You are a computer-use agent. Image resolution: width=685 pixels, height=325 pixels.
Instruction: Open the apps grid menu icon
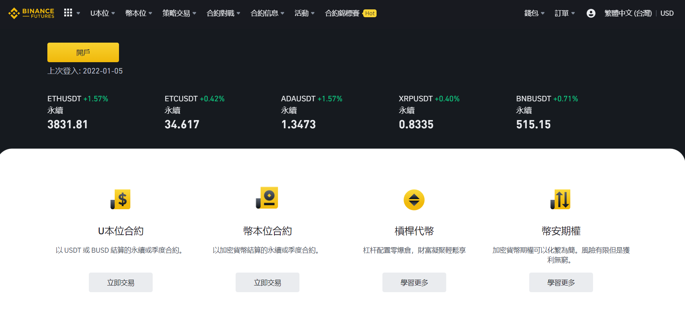pyautogui.click(x=68, y=13)
